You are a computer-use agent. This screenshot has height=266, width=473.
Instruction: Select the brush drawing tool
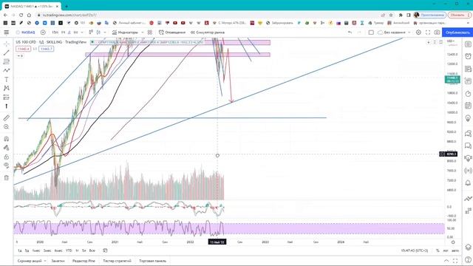pos(7,70)
